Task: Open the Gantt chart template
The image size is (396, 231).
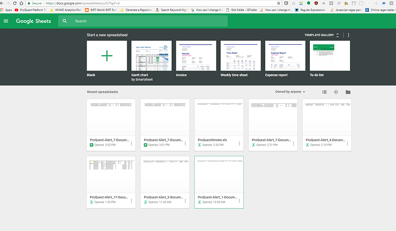Action: 152,56
